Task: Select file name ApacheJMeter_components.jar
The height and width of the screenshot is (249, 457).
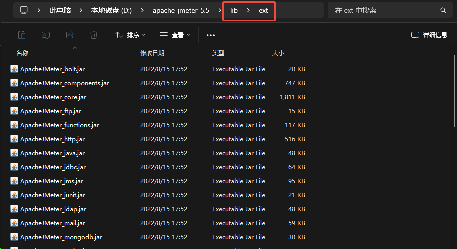Action: coord(65,83)
